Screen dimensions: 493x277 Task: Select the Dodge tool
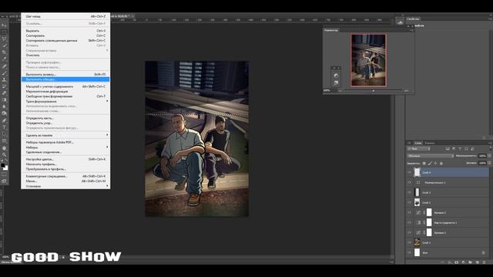click(x=4, y=113)
